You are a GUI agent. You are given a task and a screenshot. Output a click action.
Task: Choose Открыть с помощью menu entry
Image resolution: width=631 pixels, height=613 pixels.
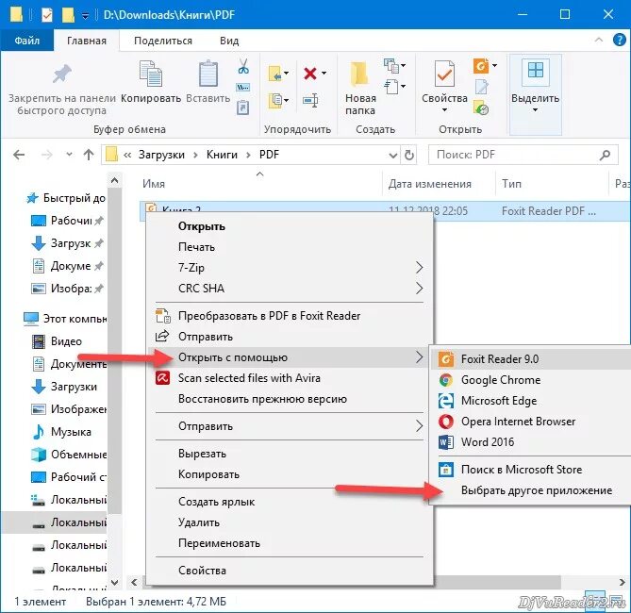click(x=290, y=357)
